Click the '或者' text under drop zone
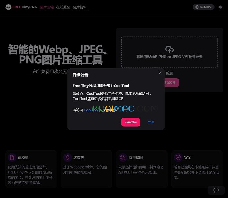 tap(170, 73)
